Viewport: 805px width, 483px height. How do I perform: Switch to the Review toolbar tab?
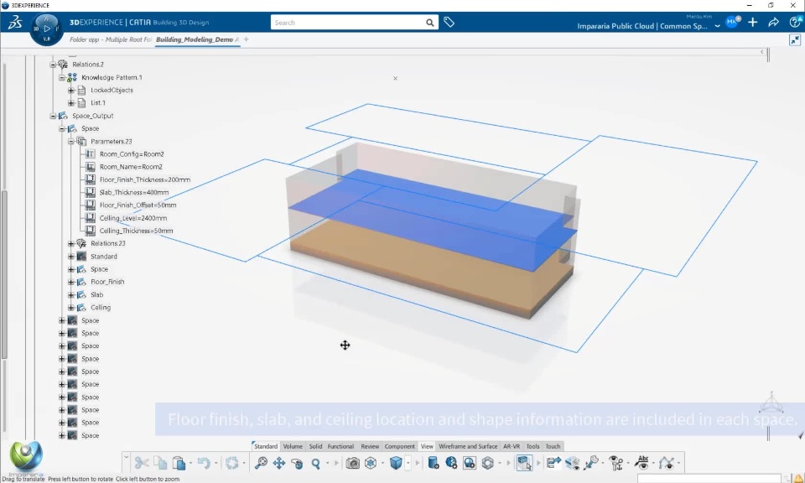[370, 447]
